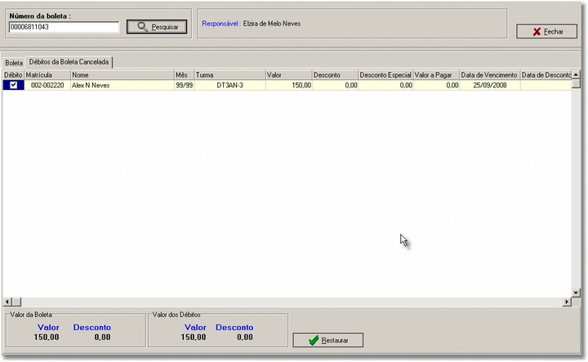
Task: Click the Valor column header
Action: 288,75
